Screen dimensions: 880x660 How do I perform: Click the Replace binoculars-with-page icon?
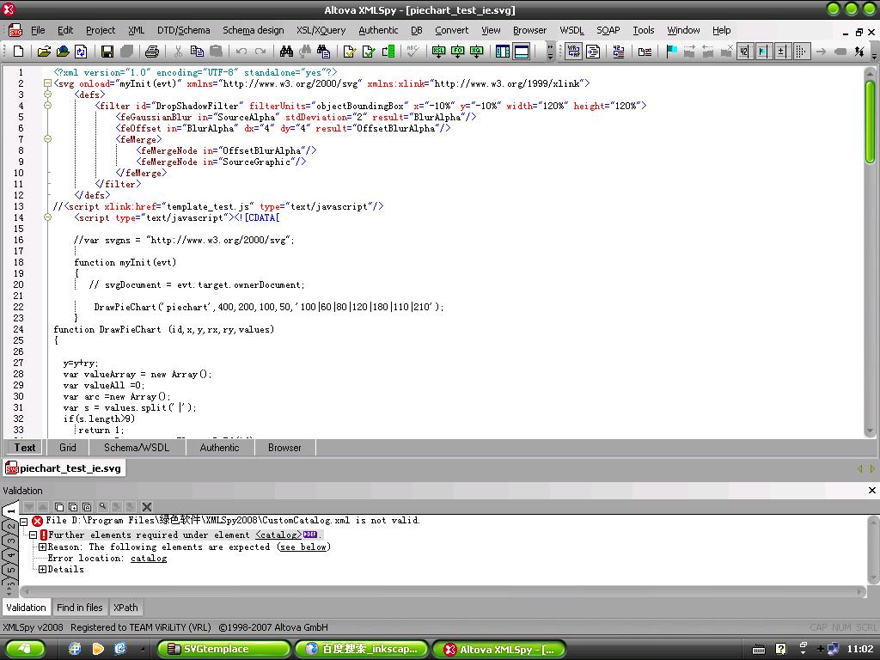(324, 52)
